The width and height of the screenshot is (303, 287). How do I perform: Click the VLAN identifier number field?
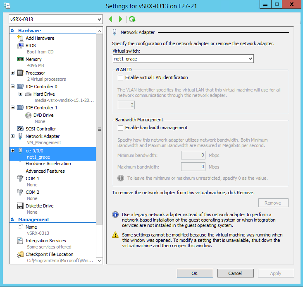tap(126, 105)
